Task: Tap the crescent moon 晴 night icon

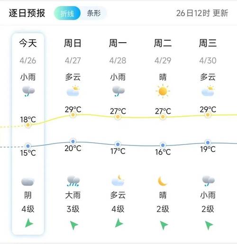Action: [163, 181]
